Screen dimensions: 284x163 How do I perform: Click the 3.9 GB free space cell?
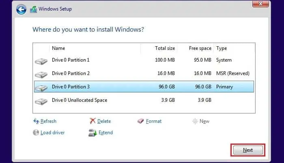pos(204,100)
